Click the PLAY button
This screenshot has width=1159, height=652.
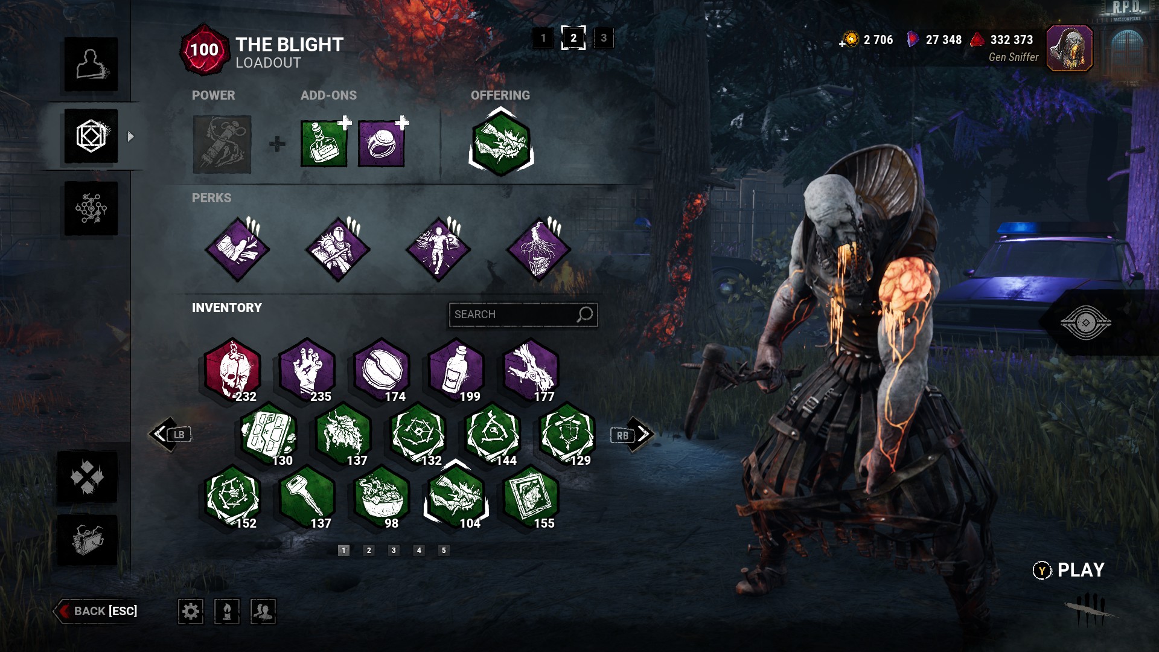click(x=1068, y=570)
